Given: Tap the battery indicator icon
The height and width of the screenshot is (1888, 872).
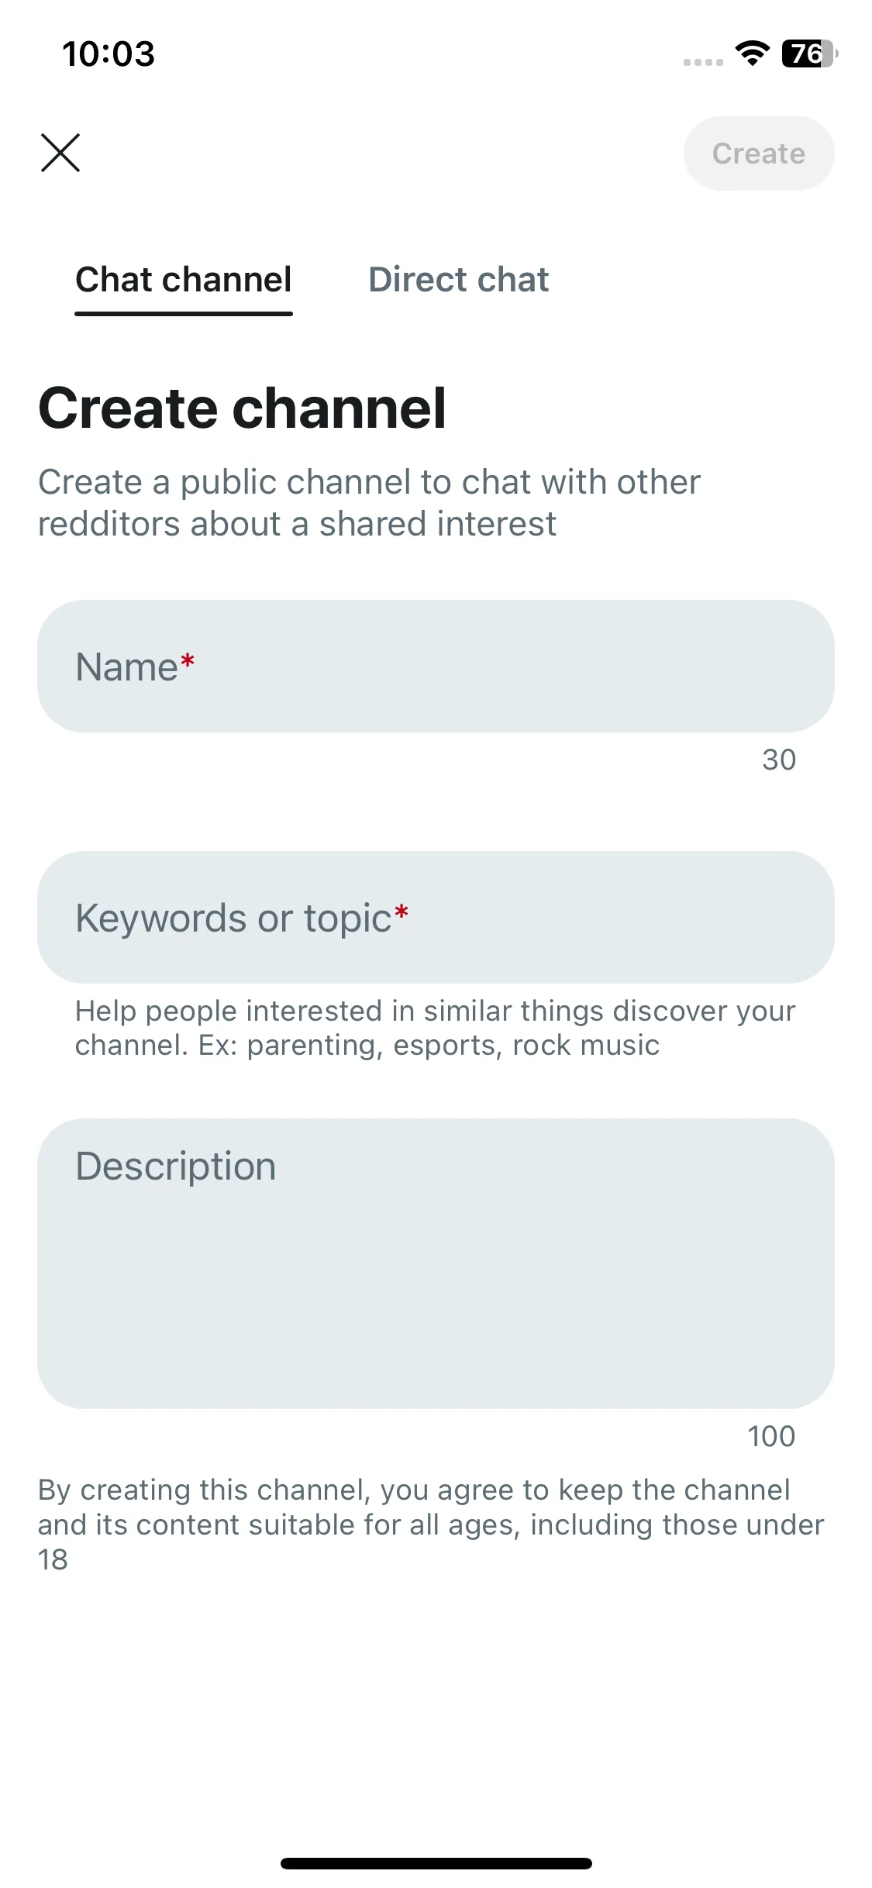Looking at the screenshot, I should point(809,53).
